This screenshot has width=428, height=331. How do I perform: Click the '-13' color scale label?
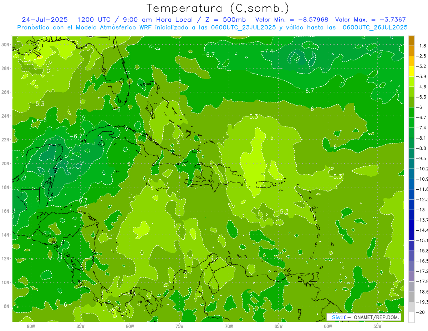click(421, 210)
